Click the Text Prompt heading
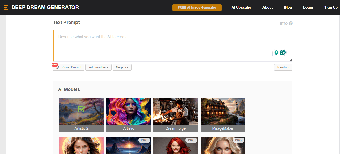The width and height of the screenshot is (340, 154). pyautogui.click(x=67, y=22)
